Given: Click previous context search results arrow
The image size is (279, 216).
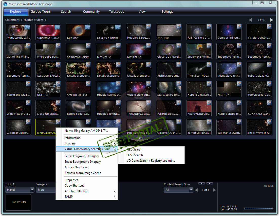Looking at the screenshot, I should [196, 190].
